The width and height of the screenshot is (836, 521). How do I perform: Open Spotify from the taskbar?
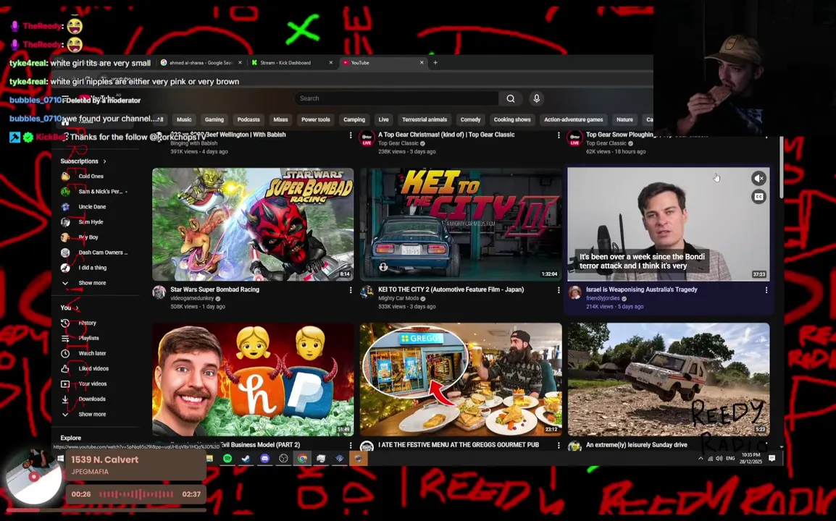click(227, 458)
